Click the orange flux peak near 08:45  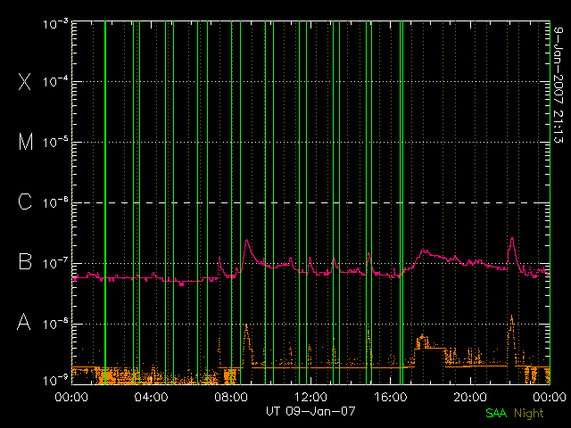[246, 325]
